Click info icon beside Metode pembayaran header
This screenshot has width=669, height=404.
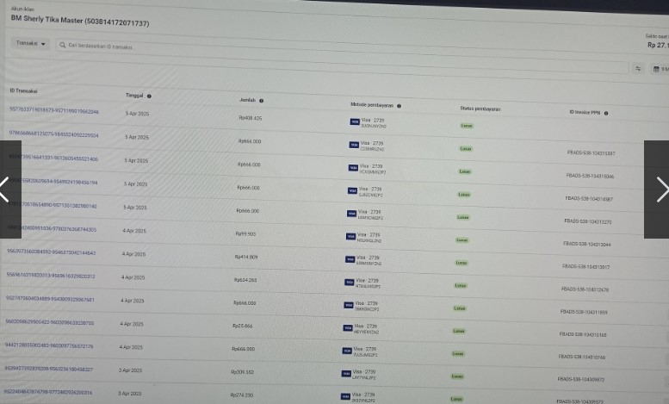(x=399, y=106)
